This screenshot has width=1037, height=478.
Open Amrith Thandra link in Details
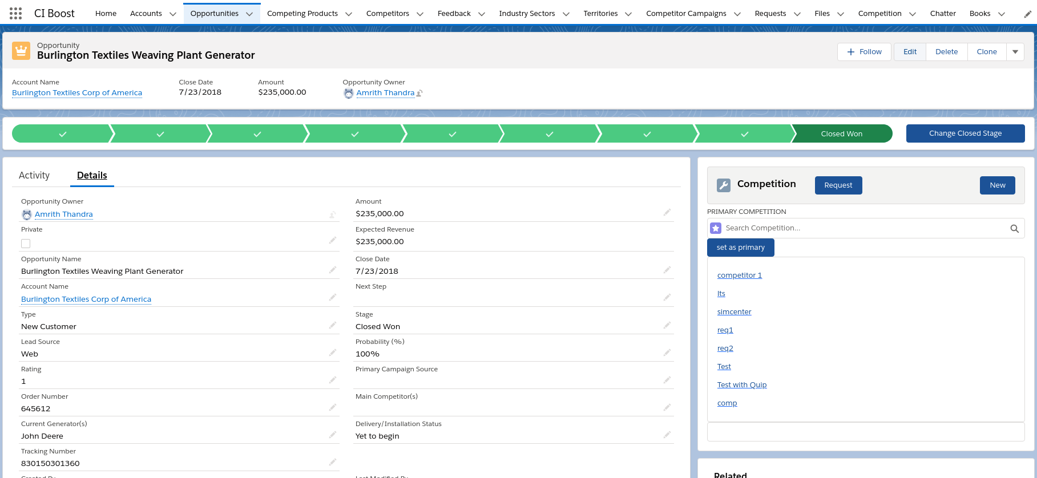[x=63, y=214]
